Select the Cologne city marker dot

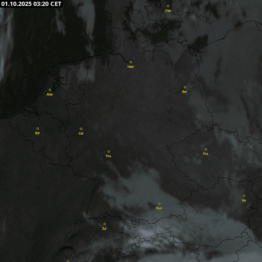coord(81,129)
